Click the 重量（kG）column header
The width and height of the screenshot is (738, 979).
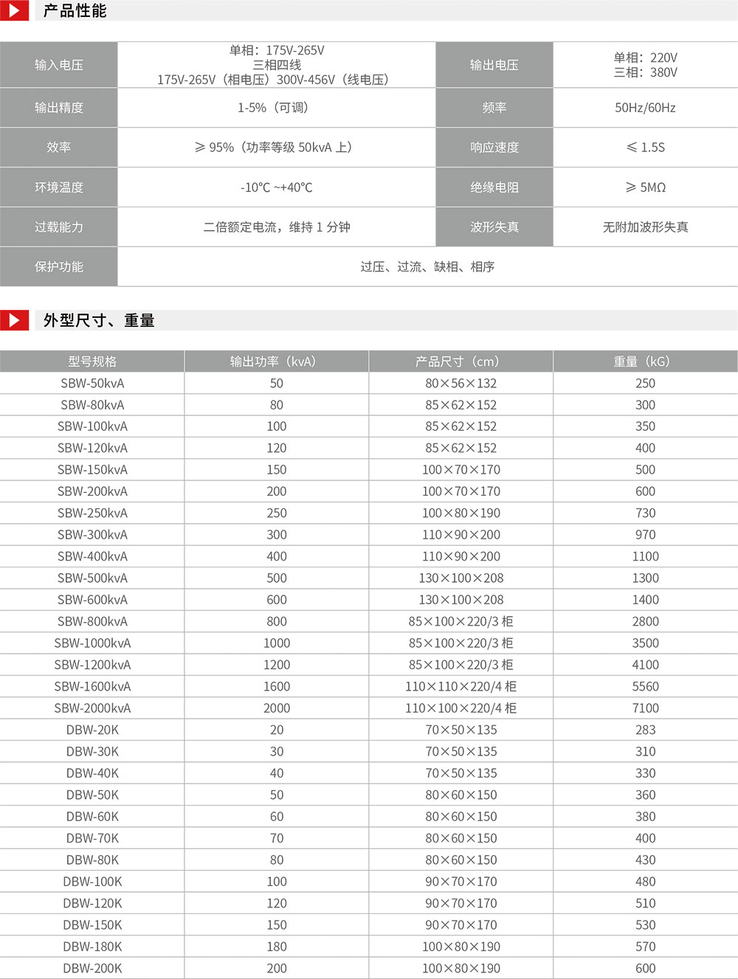pos(645,361)
